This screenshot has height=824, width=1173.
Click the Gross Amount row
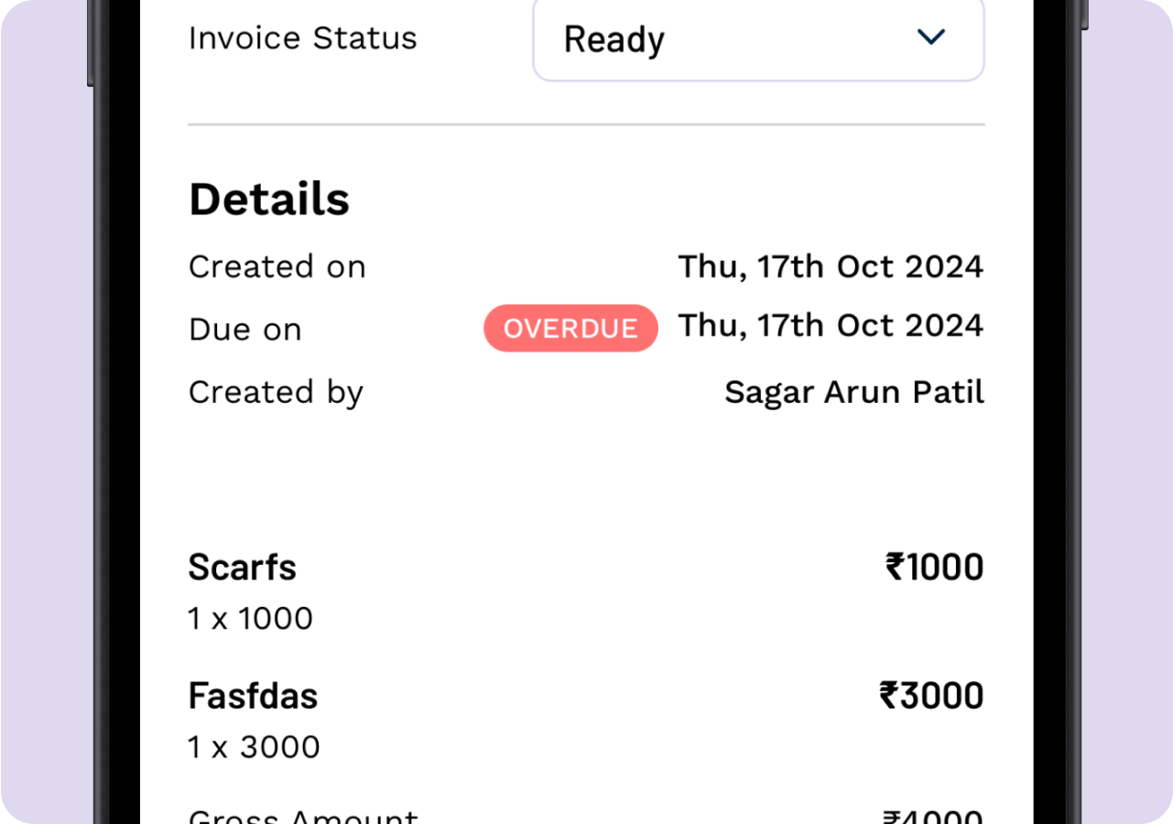(302, 813)
